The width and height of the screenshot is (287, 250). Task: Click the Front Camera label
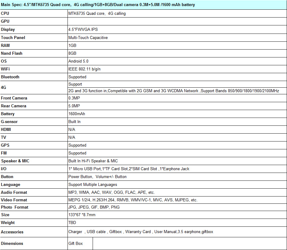(34, 98)
